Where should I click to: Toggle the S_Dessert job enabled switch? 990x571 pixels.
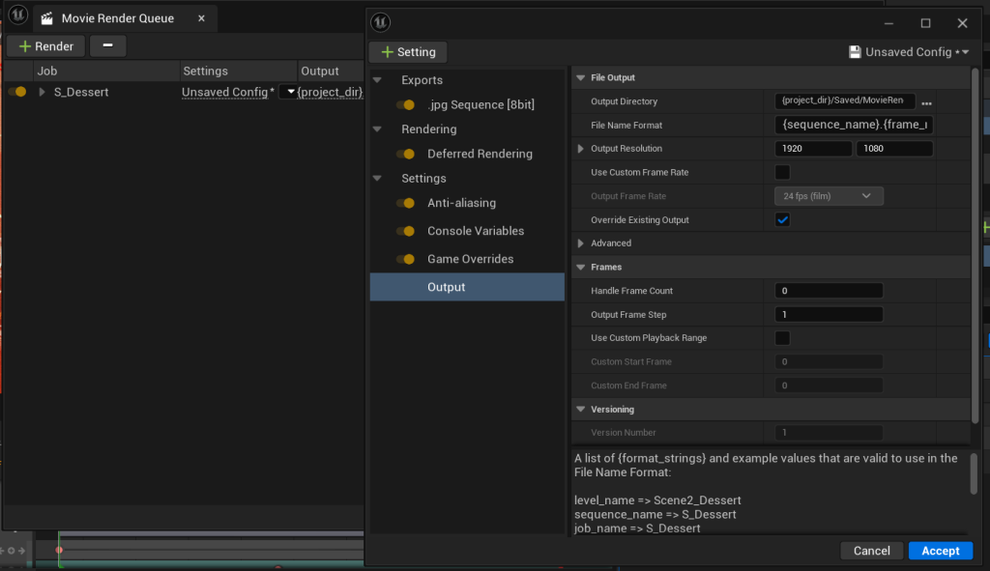click(17, 92)
